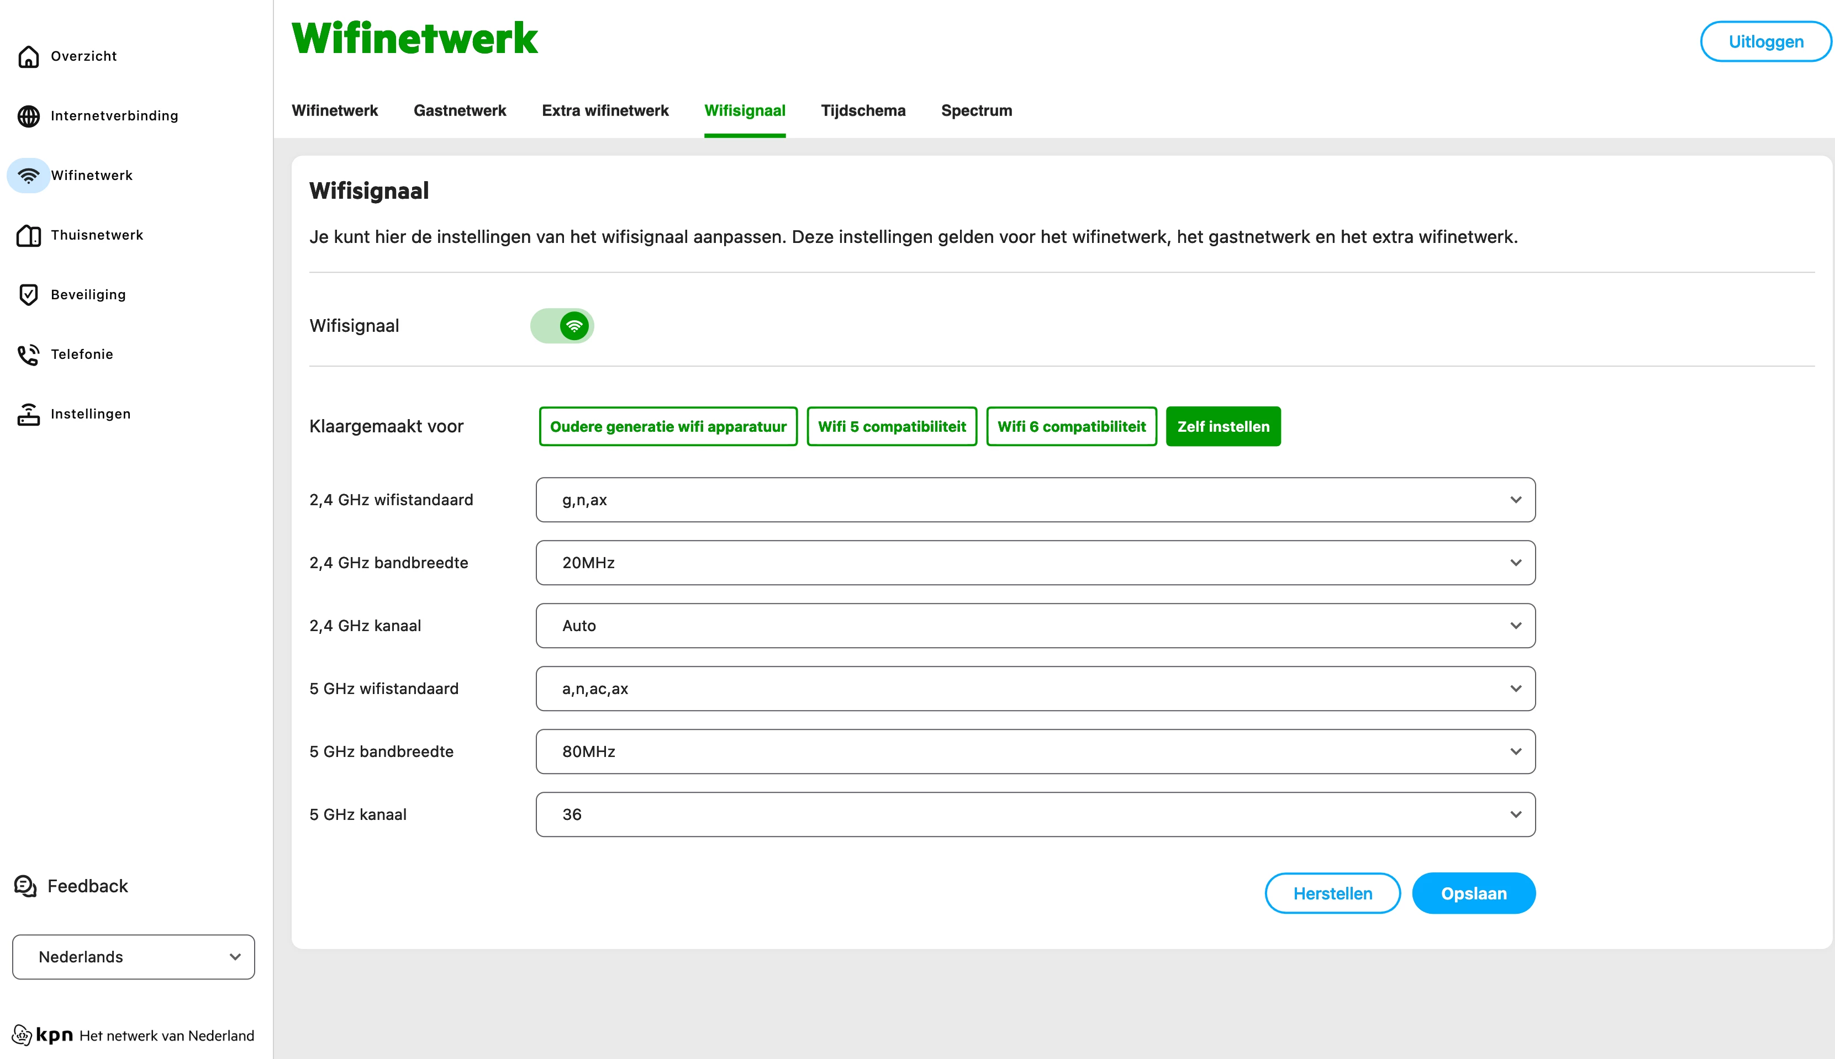The height and width of the screenshot is (1059, 1835).
Task: Switch to the Gastnetwerk tab
Action: click(459, 110)
